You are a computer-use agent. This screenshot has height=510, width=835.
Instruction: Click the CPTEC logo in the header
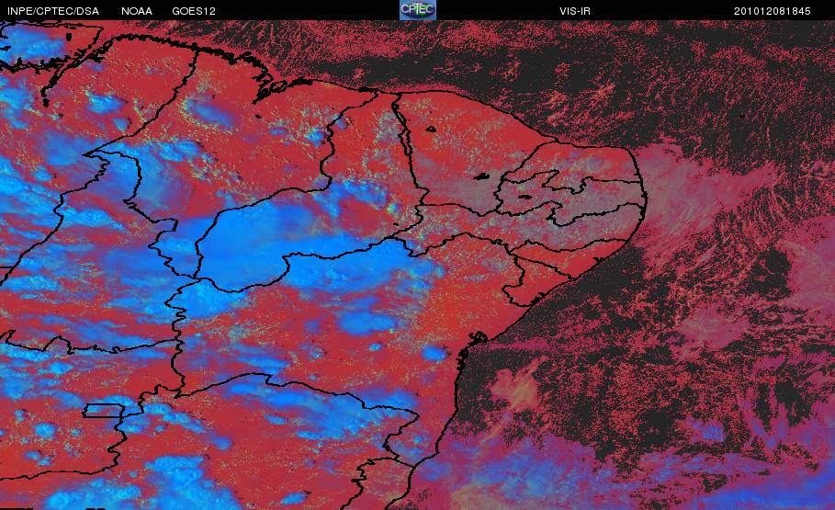point(417,9)
